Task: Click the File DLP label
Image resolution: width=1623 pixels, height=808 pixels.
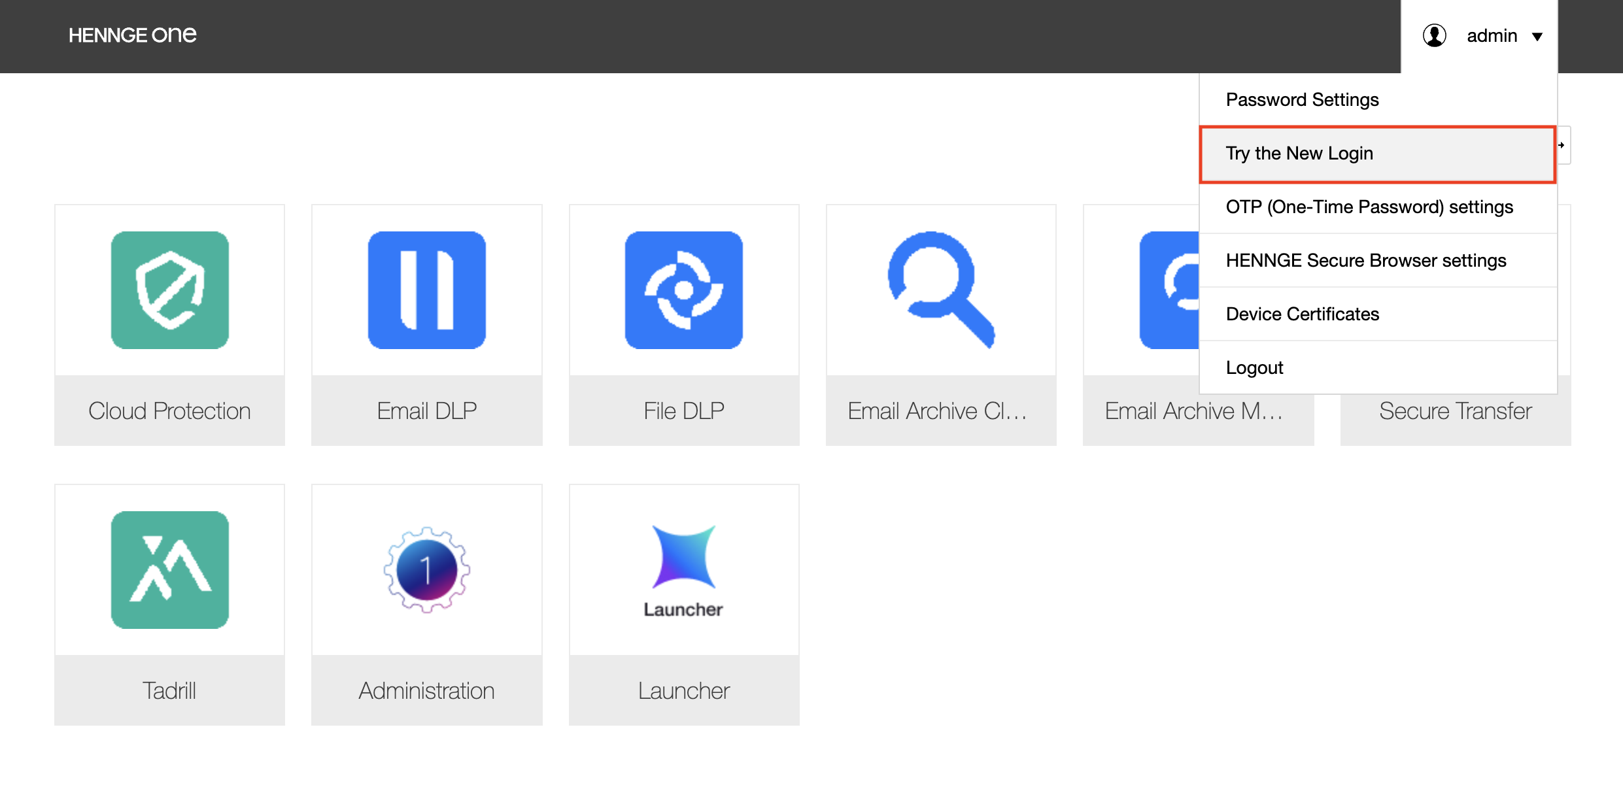Action: point(683,411)
